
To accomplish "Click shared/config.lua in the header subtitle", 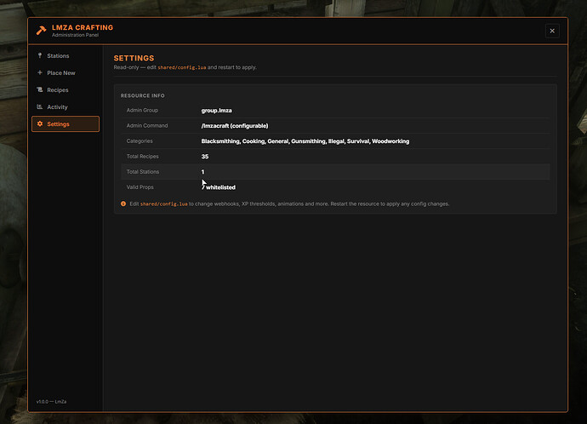I will pos(182,67).
